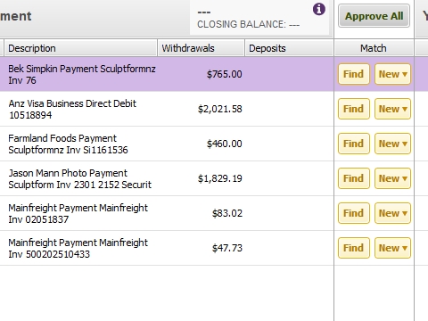Screen dimensions: 428x321
Task: Click the $2,021.58 withdrawal amount
Action: pos(220,109)
